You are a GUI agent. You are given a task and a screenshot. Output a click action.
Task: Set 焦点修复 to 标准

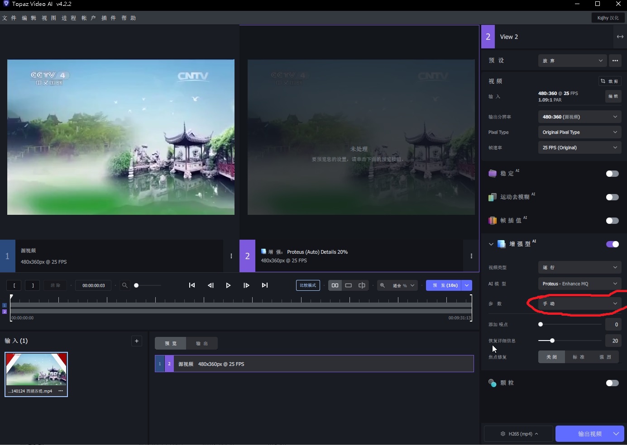(578, 357)
